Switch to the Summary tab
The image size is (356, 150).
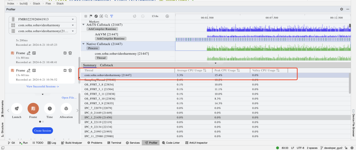coord(90,65)
